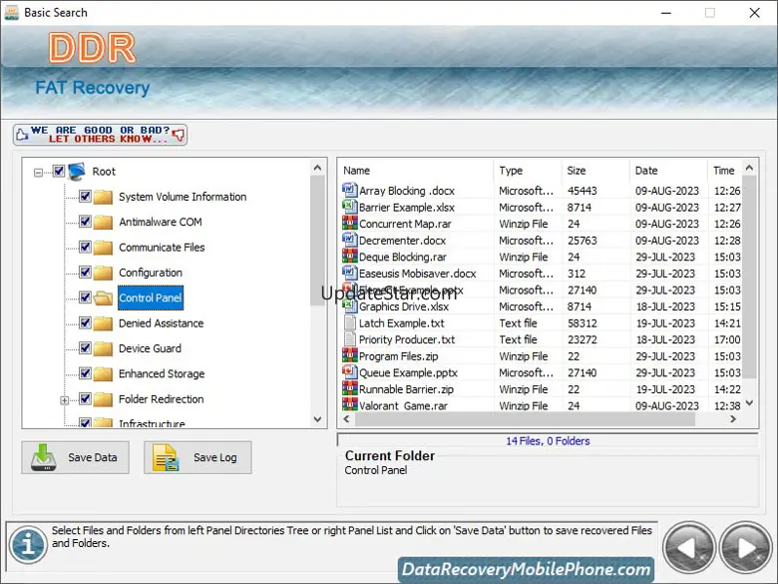Click the back arrow navigation button
Viewport: 778px width, 584px height.
pyautogui.click(x=689, y=546)
